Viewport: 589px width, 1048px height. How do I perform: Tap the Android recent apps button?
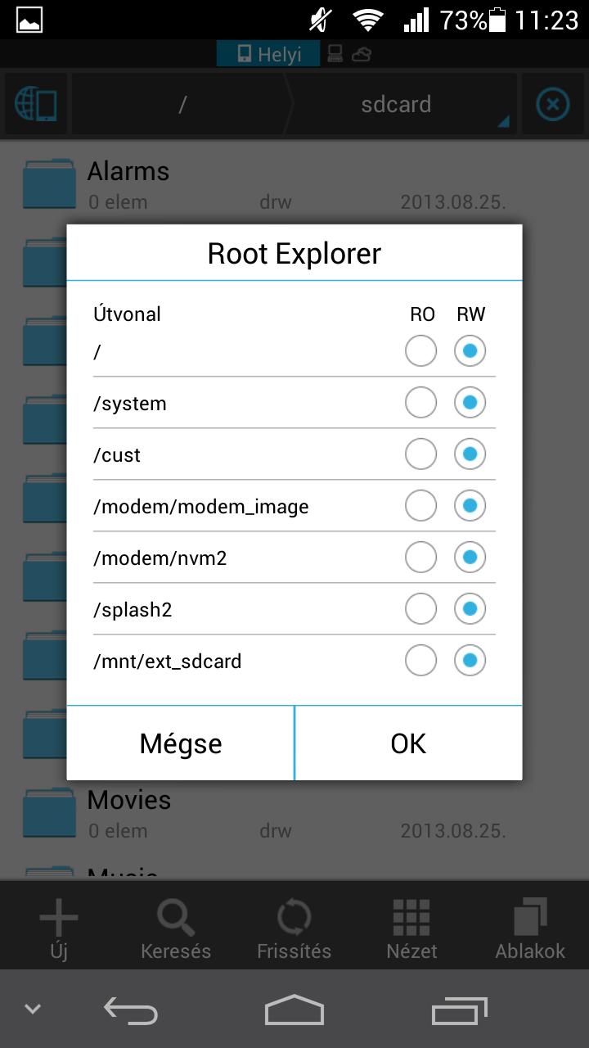[460, 1010]
